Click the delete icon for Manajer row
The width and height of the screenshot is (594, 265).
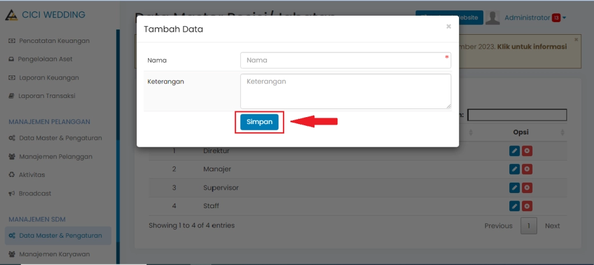pos(527,169)
